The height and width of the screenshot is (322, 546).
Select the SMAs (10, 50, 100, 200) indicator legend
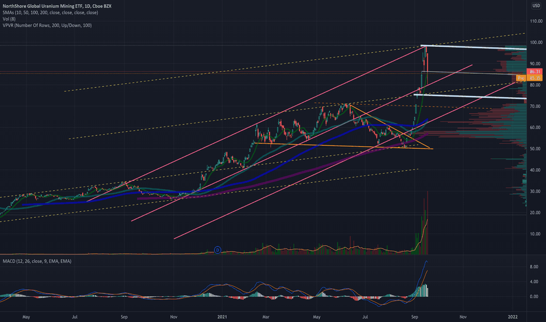point(50,12)
